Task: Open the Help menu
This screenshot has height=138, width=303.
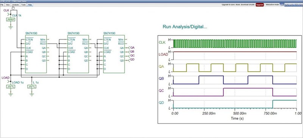Action: pyautogui.click(x=30, y=5)
